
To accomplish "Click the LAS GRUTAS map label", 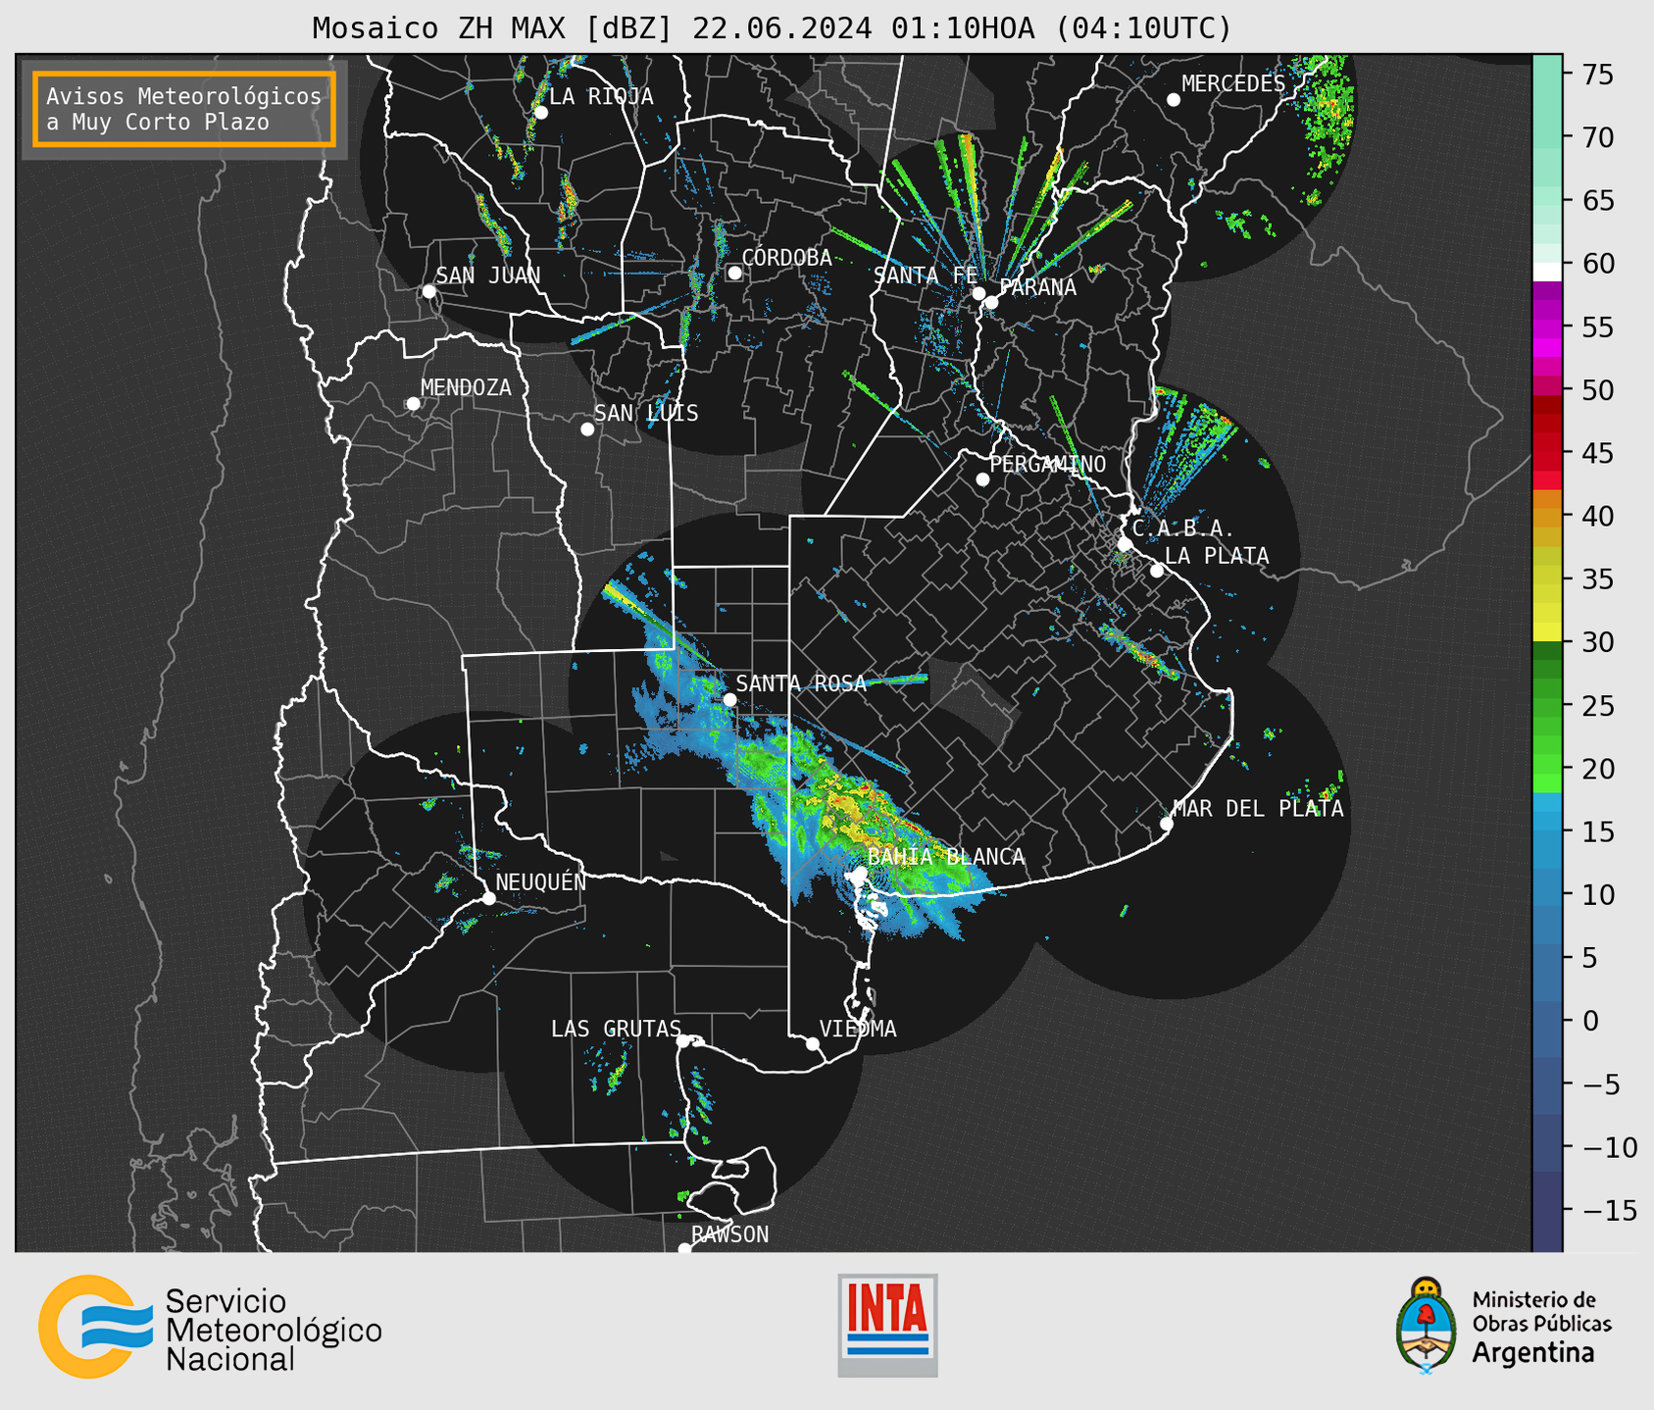I will (616, 1029).
